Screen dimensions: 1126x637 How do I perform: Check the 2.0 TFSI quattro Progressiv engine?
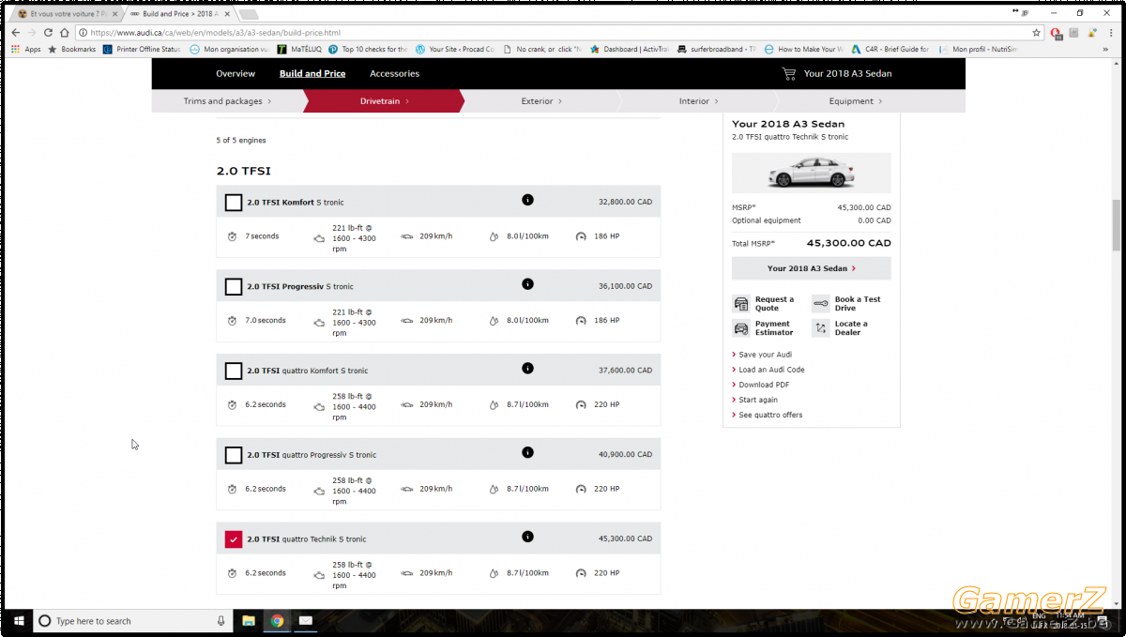coord(234,455)
